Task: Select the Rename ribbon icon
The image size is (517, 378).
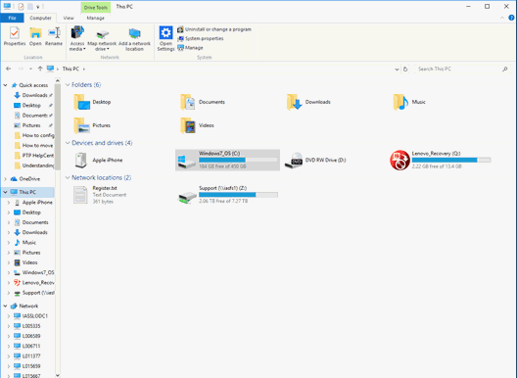Action: click(x=54, y=36)
